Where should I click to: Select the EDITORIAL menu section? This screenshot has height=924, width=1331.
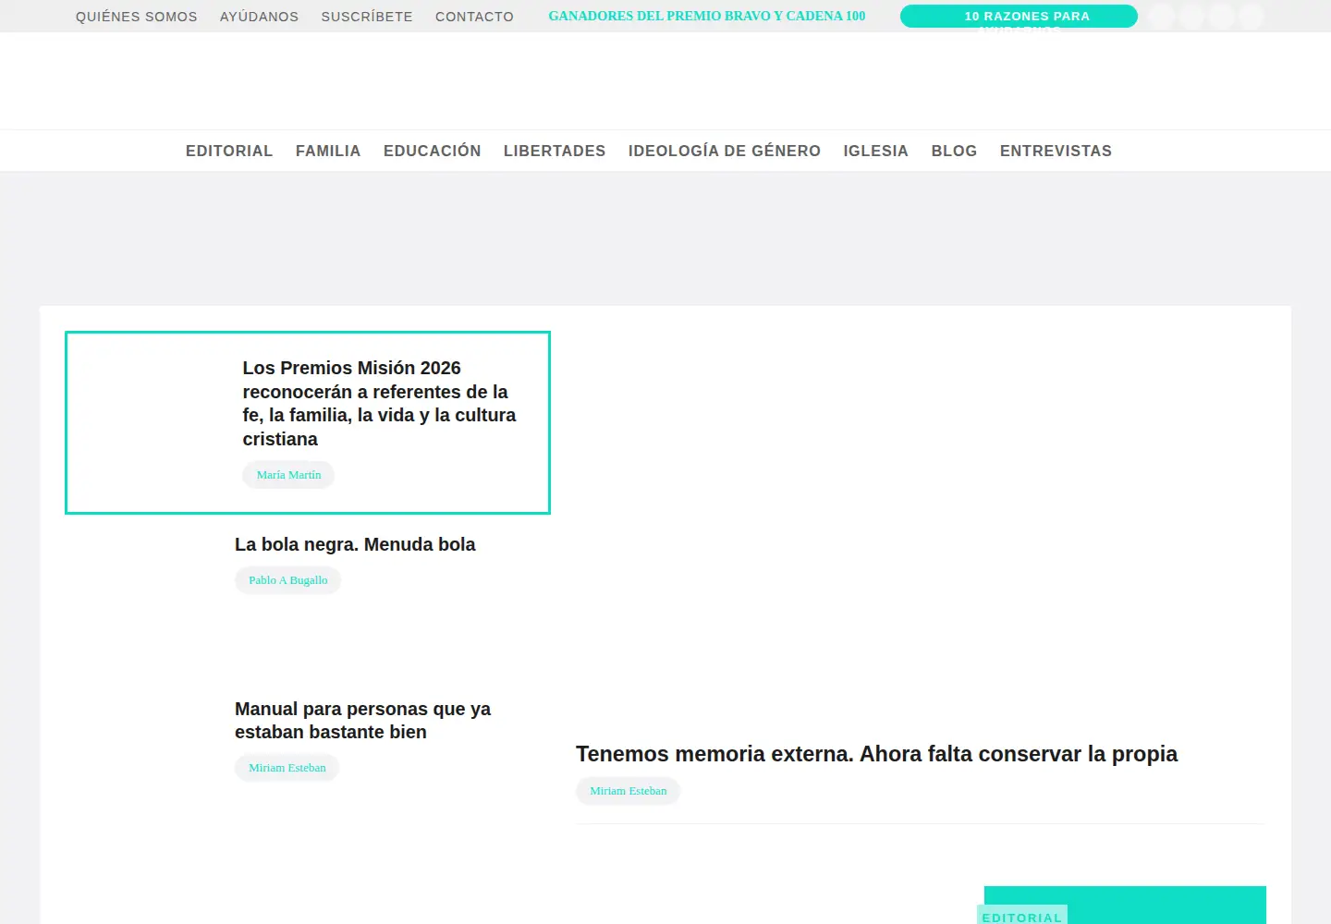(x=229, y=151)
